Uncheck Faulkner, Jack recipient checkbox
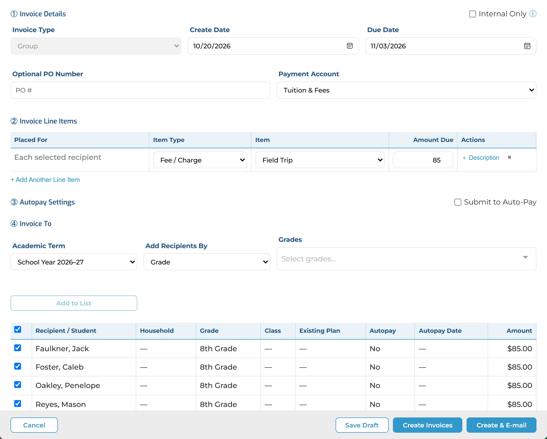Screen dimensions: 547x439 [x=18, y=348]
